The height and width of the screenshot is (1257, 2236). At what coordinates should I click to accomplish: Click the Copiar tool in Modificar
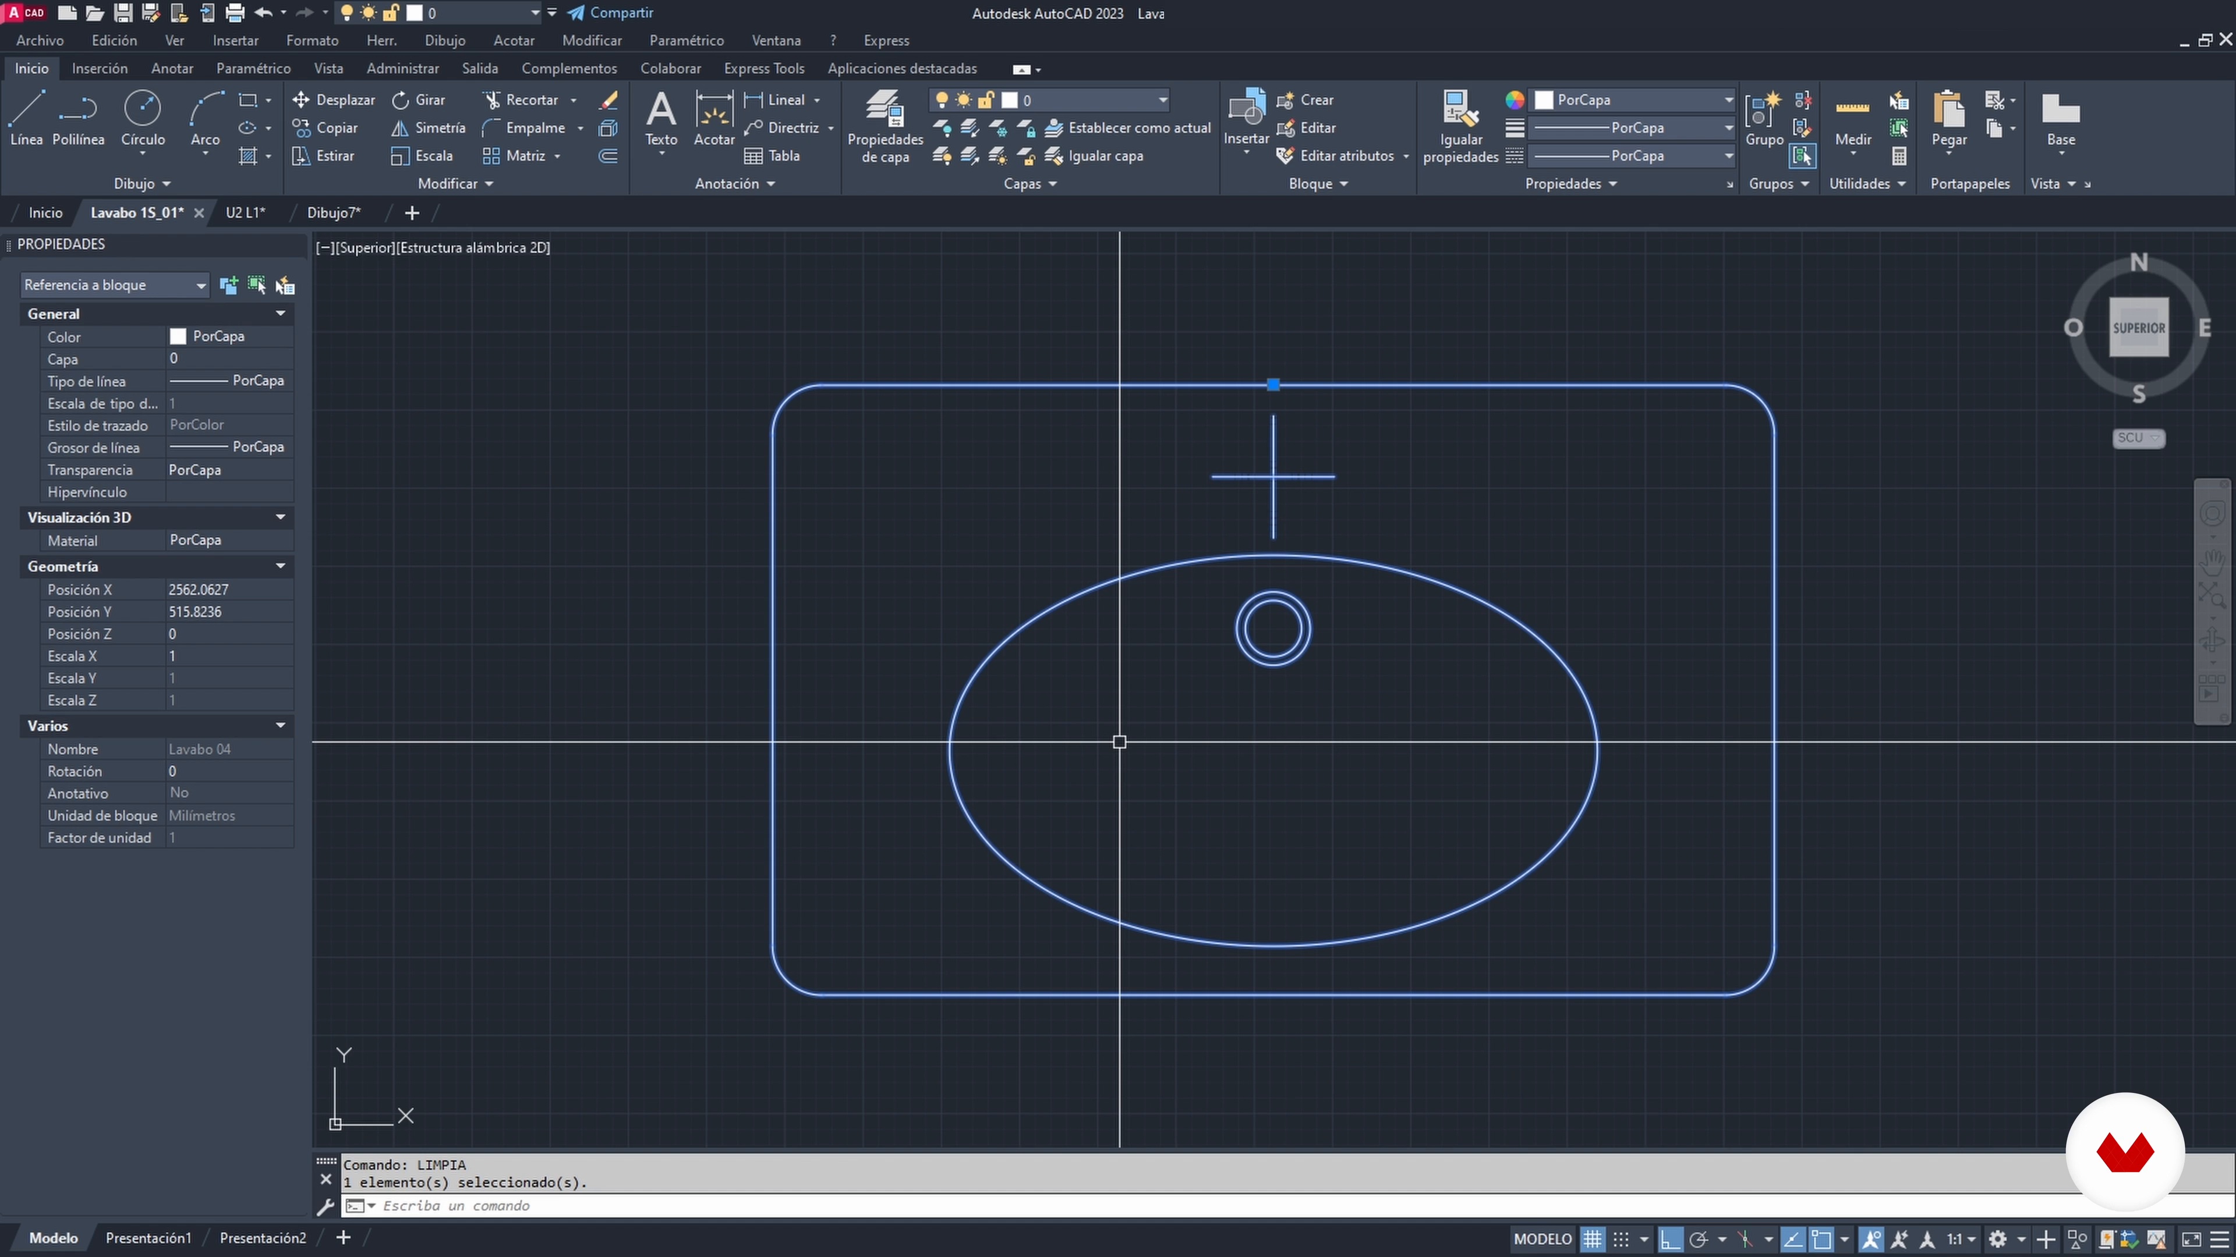pos(325,127)
